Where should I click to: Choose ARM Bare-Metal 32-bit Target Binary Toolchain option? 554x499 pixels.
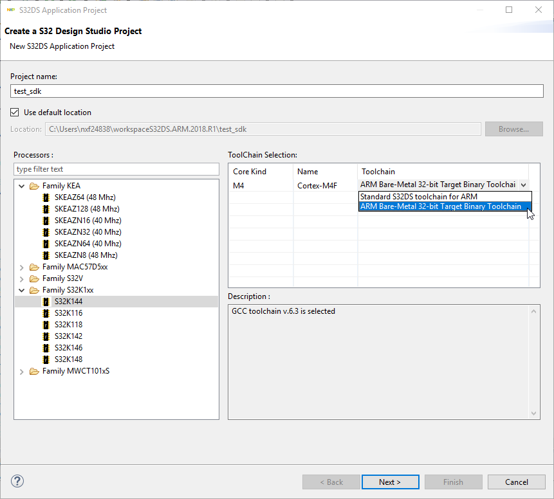(x=445, y=206)
